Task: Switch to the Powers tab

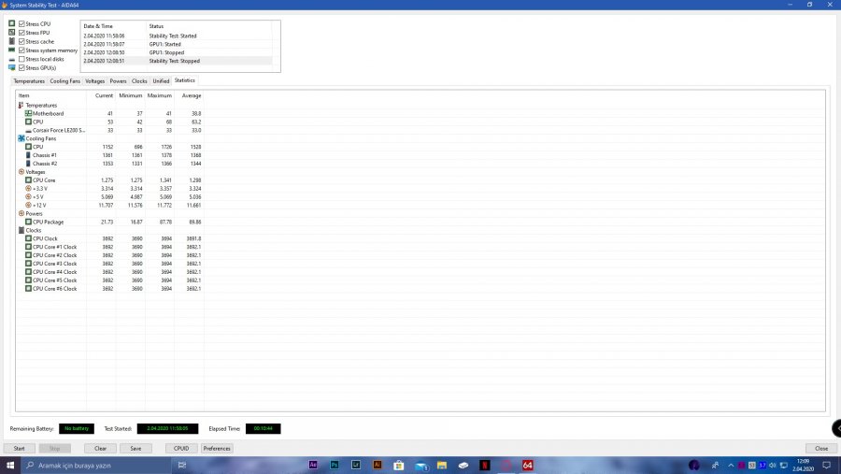Action: pyautogui.click(x=118, y=81)
